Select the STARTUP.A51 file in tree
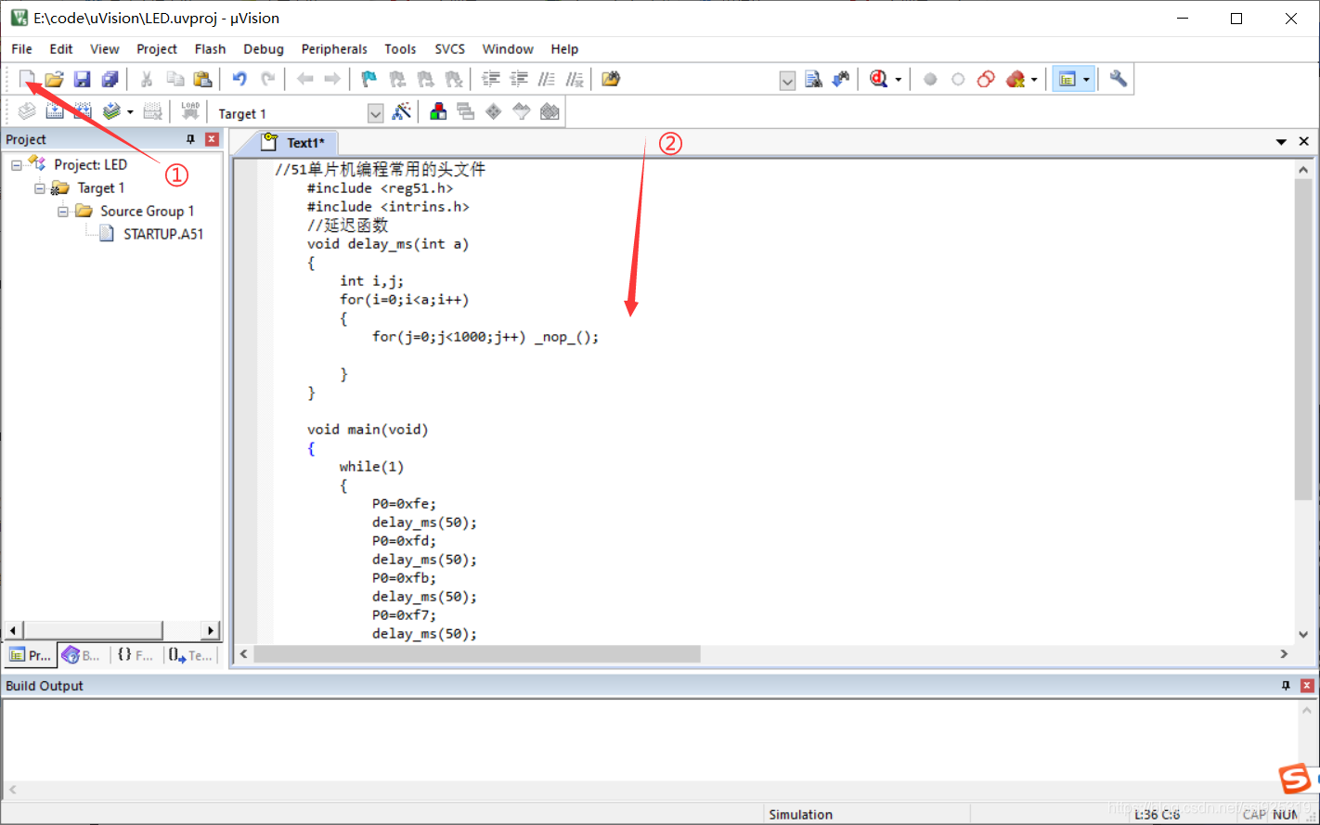Image resolution: width=1320 pixels, height=825 pixels. click(163, 235)
